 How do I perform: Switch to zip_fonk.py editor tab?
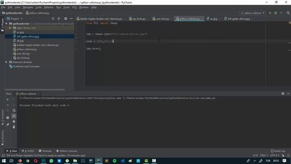[x=139, y=19]
